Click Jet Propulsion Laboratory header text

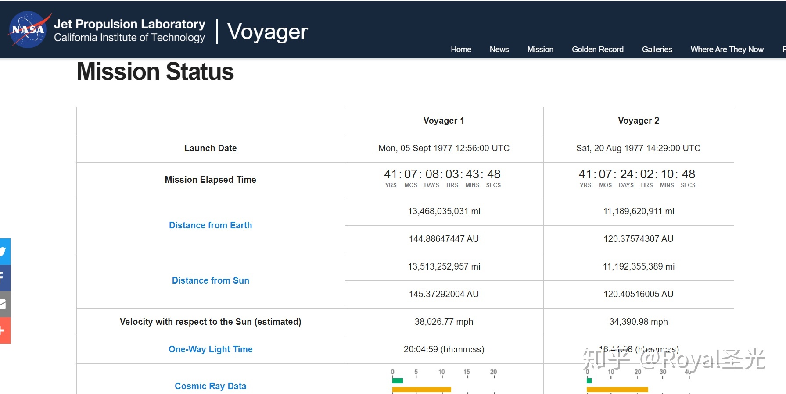coord(129,24)
